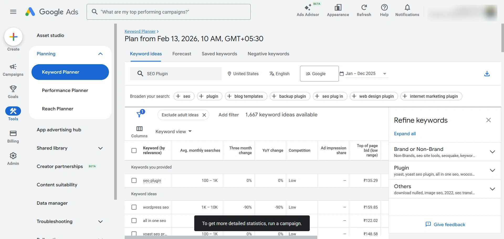Add 'seo' to broaden search
This screenshot has height=239, width=504.
pyautogui.click(x=184, y=96)
